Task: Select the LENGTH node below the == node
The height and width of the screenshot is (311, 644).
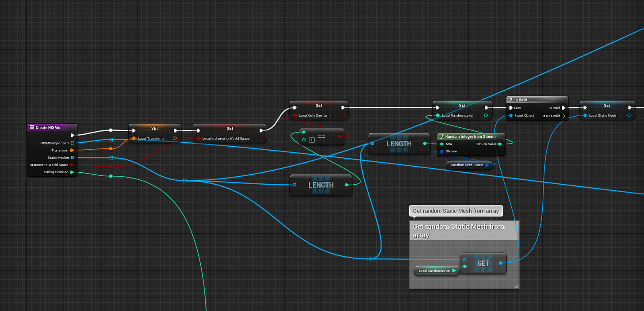Action: [321, 185]
